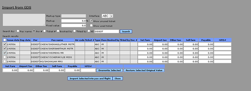Screen dimensions: 251x91
Task: Select All search radio button
Action: [89, 31]
